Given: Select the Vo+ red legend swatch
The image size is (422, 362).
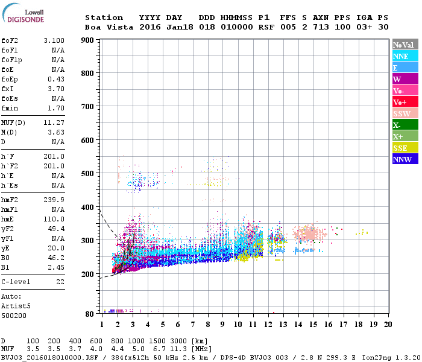Looking at the screenshot, I should click(x=405, y=102).
